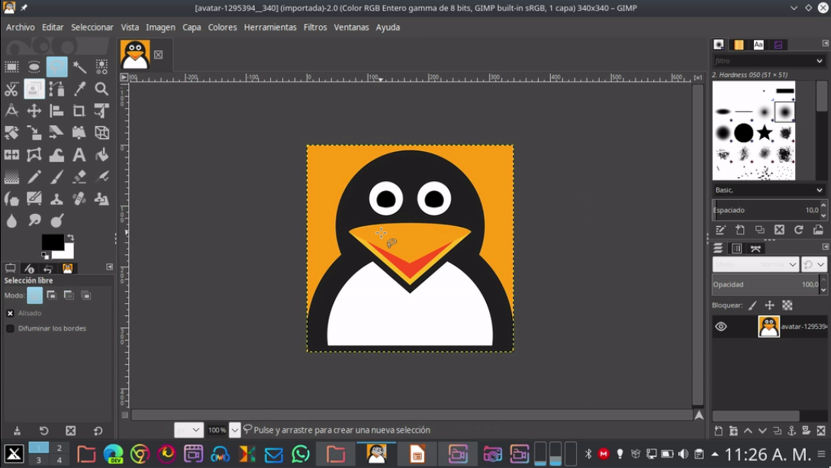
Task: Select the Foreground Select tool
Action: 34,89
